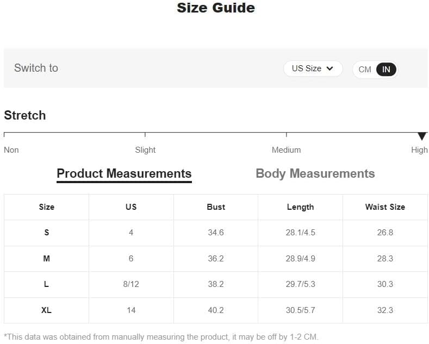
Task: Click the High stretch triangle marker
Action: pyautogui.click(x=422, y=136)
